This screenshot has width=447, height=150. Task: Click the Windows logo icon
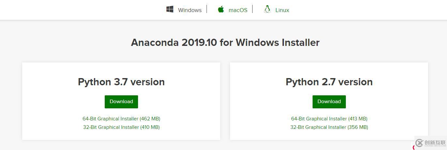click(x=170, y=9)
